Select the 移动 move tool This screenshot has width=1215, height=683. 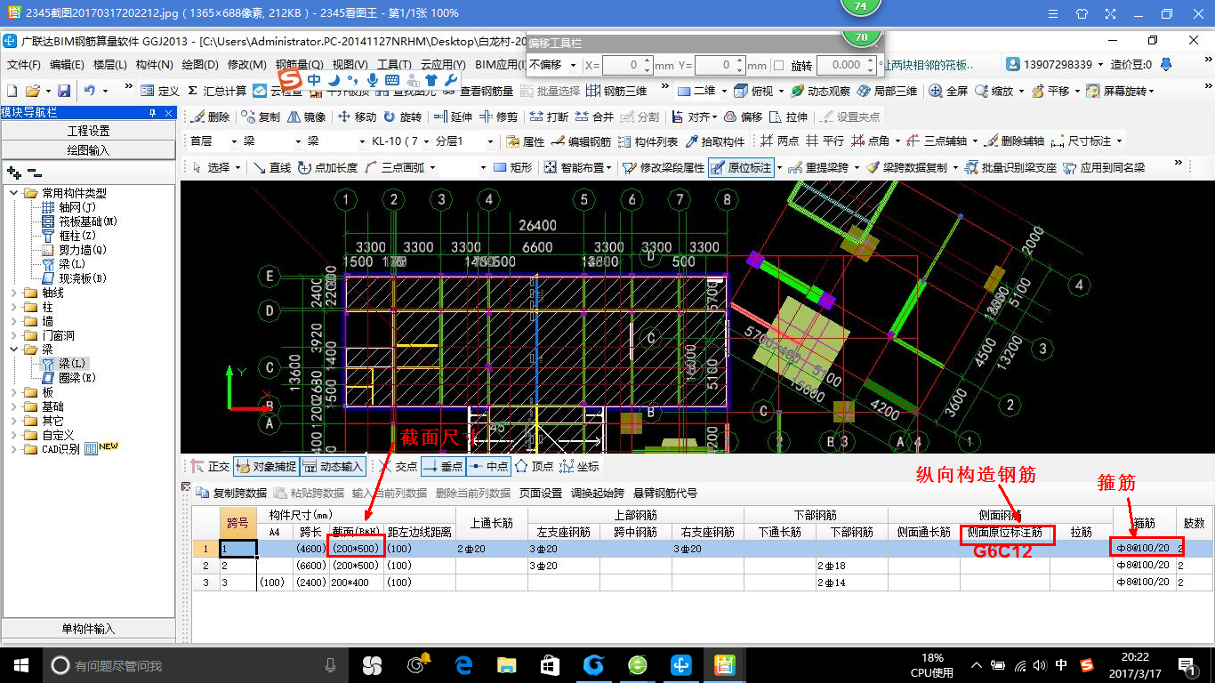[358, 117]
